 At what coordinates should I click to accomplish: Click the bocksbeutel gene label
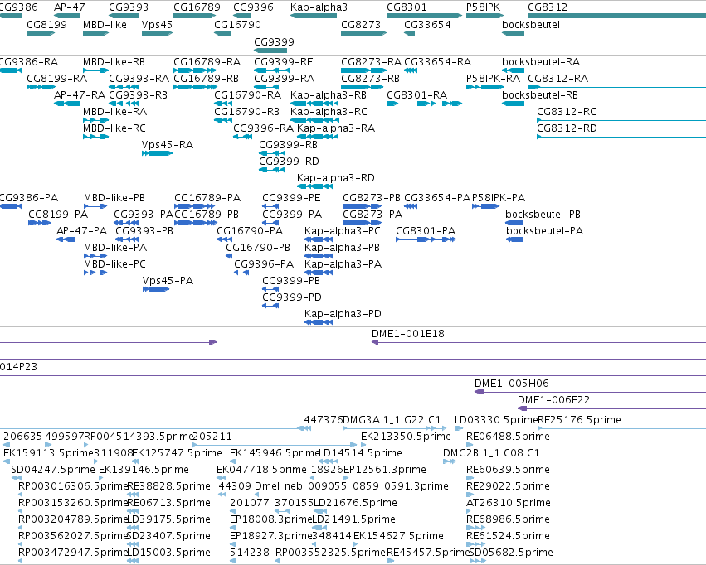coord(531,24)
